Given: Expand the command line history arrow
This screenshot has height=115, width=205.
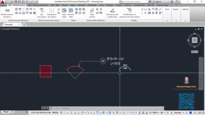Looking at the screenshot, I should pyautogui.click(x=163, y=108).
